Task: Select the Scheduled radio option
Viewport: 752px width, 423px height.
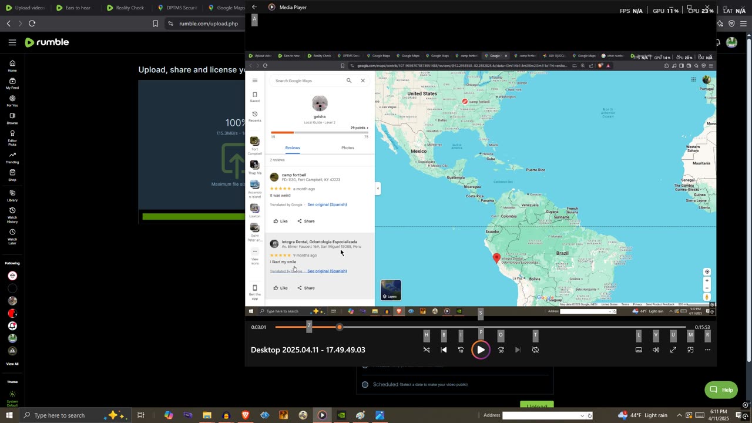Action: point(365,384)
